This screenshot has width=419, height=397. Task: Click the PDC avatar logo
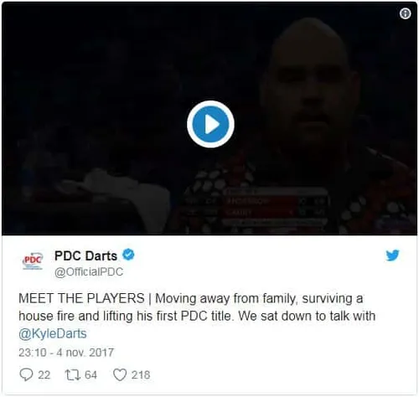[x=33, y=261]
